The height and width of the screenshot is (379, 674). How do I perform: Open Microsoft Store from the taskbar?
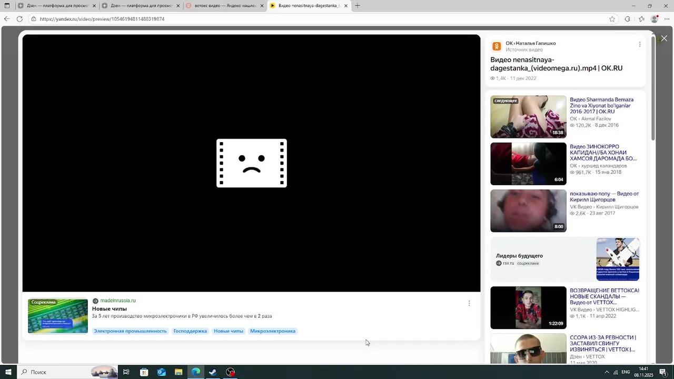[144, 372]
